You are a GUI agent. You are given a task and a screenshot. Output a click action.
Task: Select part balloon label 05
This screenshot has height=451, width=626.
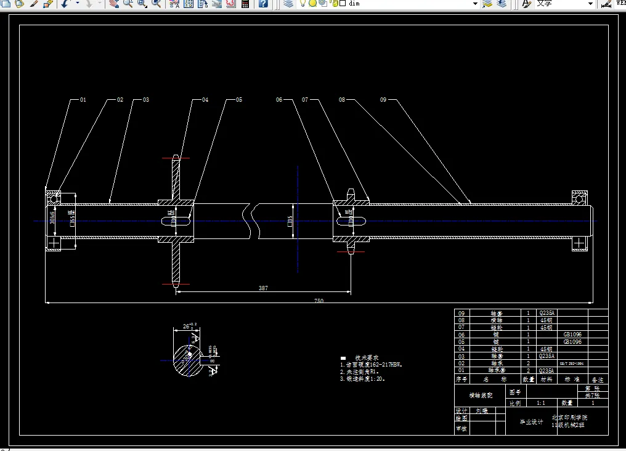point(239,99)
